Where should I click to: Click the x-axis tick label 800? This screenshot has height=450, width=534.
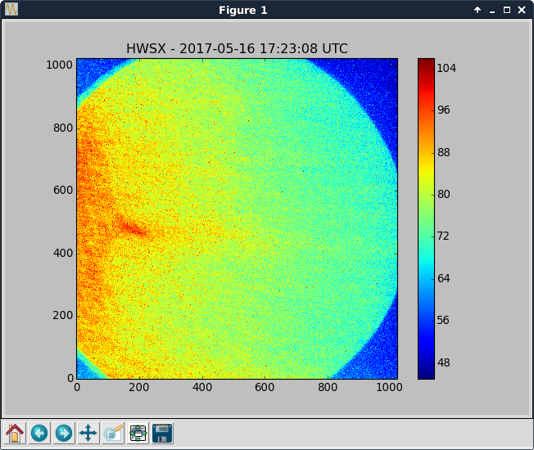[x=328, y=387]
